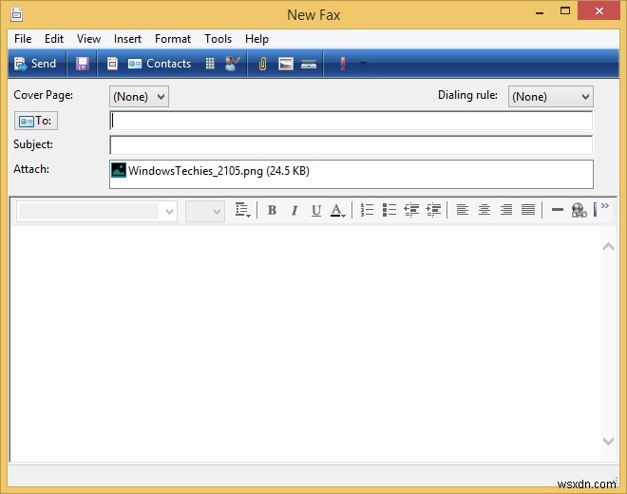Open the View menu
The height and width of the screenshot is (494, 627).
click(88, 39)
